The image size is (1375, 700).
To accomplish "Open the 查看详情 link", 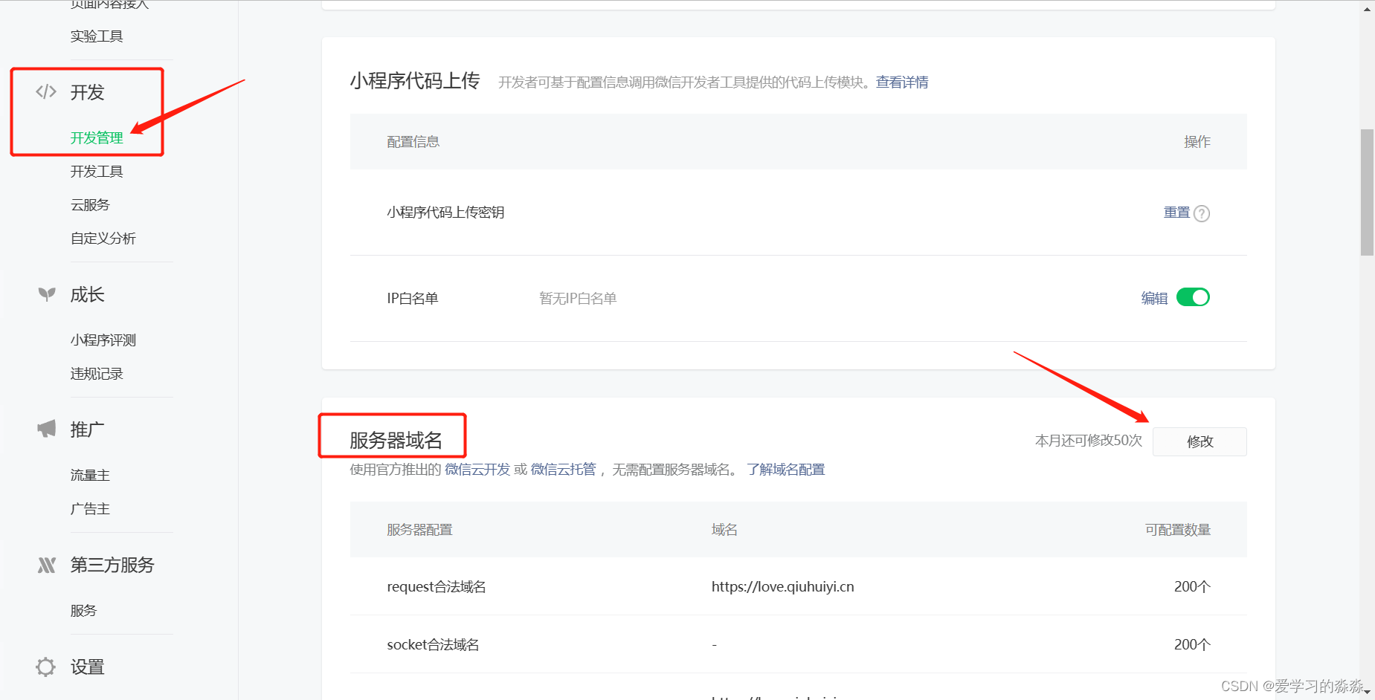I will tap(901, 82).
